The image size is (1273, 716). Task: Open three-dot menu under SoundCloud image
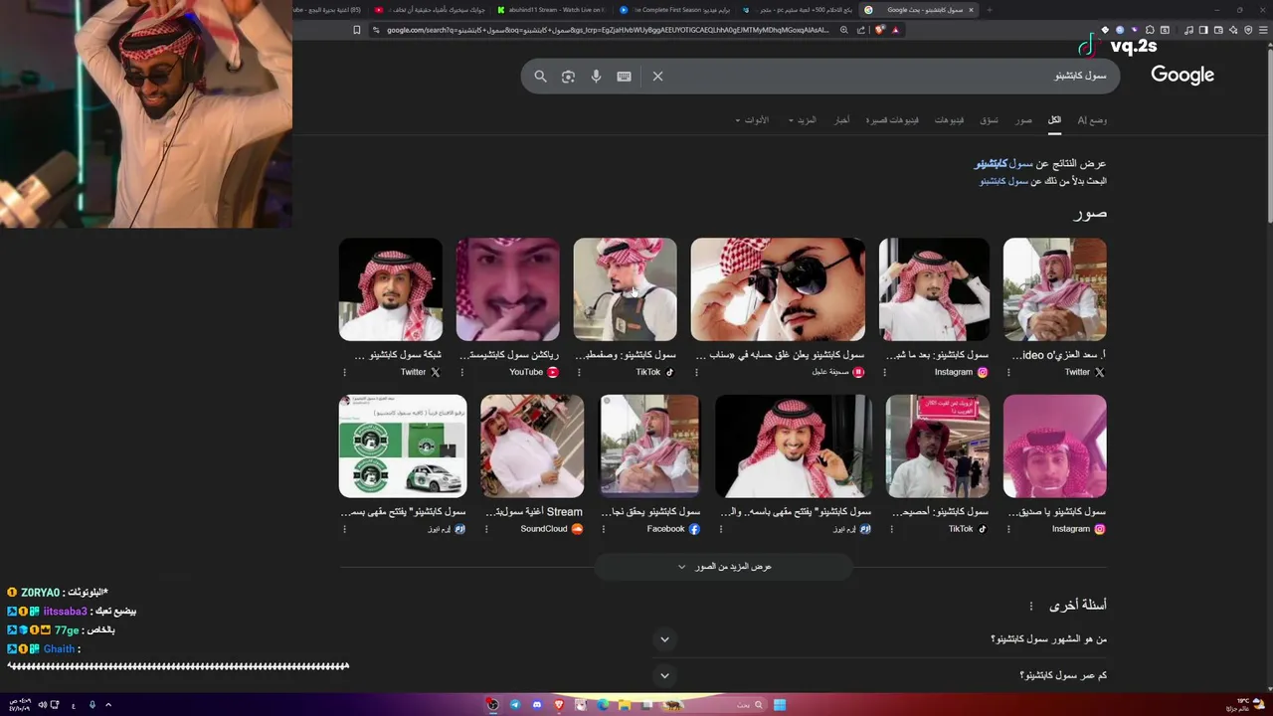point(486,529)
